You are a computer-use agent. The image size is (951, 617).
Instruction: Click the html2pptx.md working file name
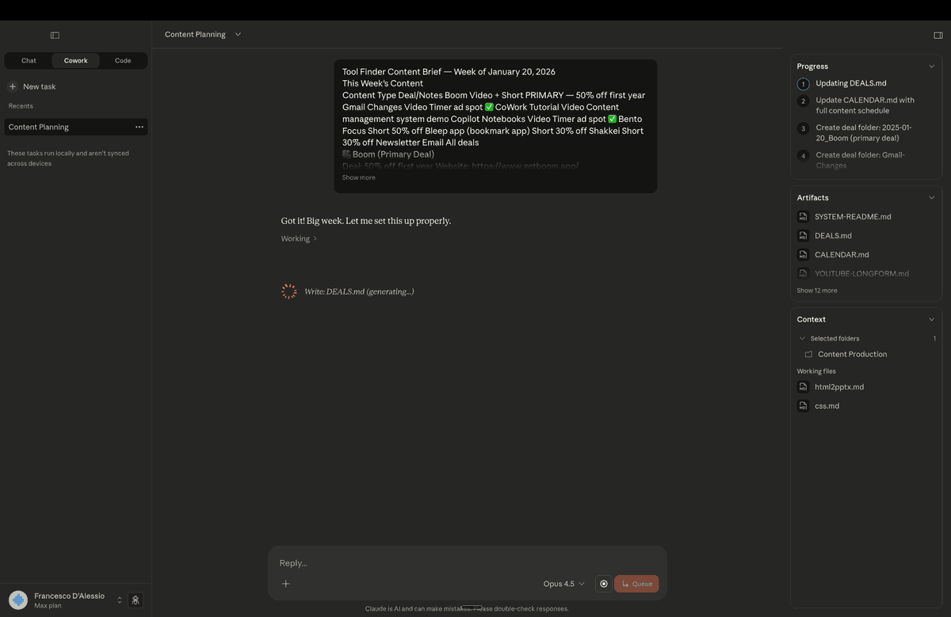pos(839,387)
